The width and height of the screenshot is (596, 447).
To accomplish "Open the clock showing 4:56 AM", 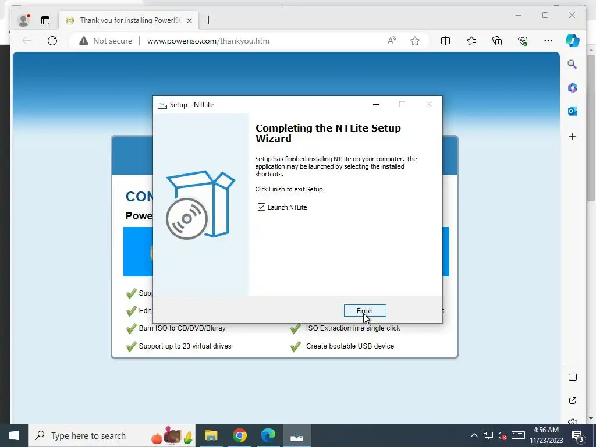I will pyautogui.click(x=546, y=435).
